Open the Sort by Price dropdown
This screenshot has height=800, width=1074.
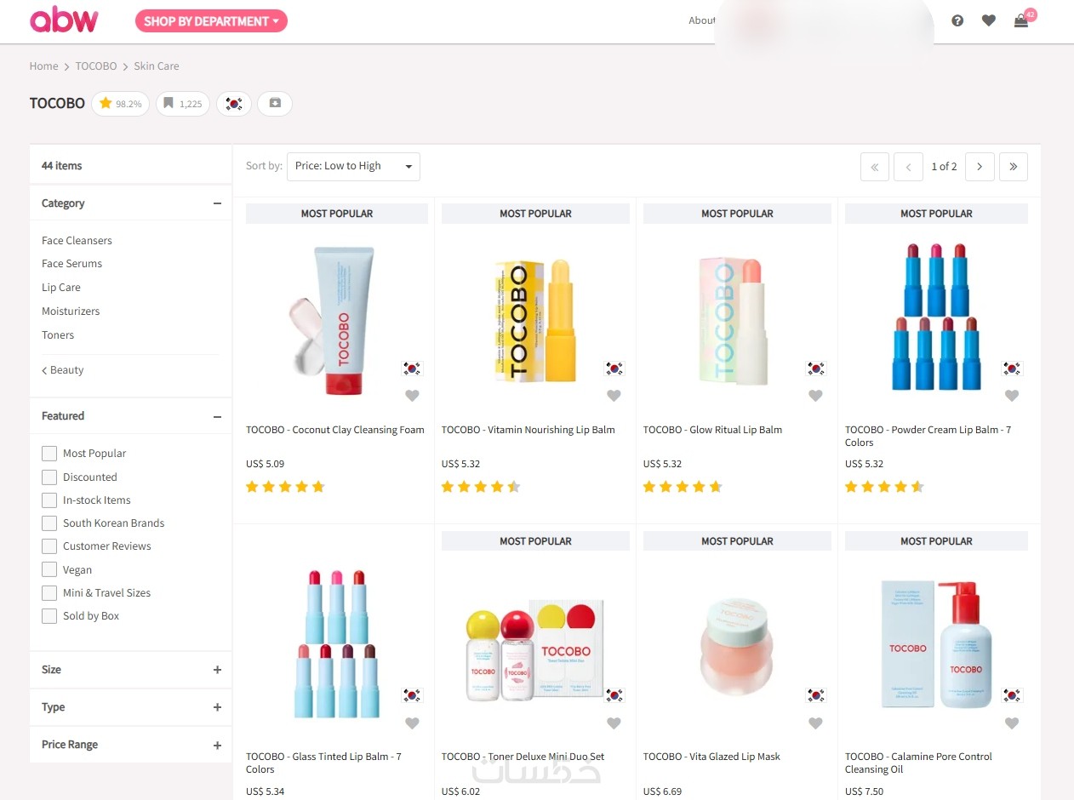(x=353, y=167)
